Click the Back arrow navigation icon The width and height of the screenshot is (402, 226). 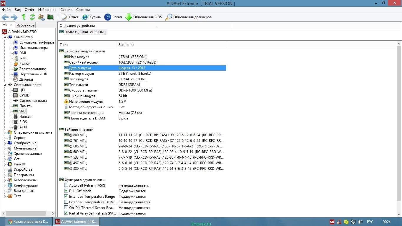5,17
